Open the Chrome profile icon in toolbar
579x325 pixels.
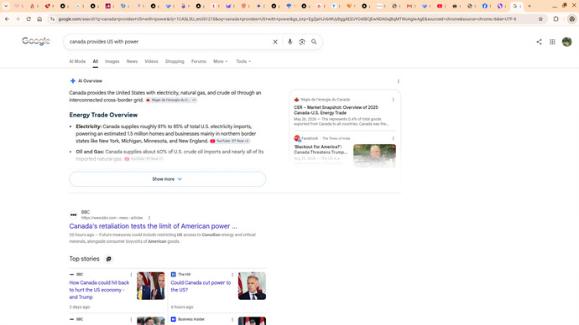[572, 18]
